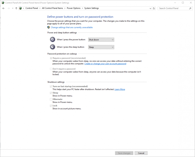This screenshot has height=157, width=195.
Task: Expand chevron before Control Panel breadcrumb
Action: click(x=24, y=8)
